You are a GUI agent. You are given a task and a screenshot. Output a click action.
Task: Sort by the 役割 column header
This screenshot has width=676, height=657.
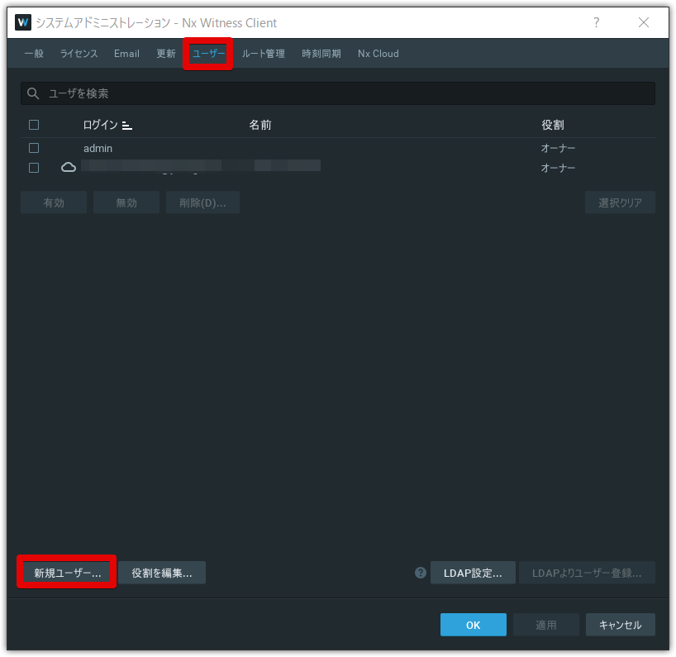553,125
